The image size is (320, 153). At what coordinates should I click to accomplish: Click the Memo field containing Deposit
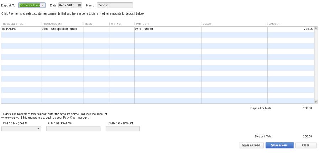115,5
